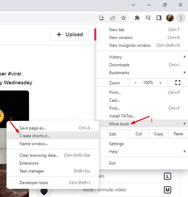
Task: Bookmark this tab with the star icon
Action: pos(123,18)
